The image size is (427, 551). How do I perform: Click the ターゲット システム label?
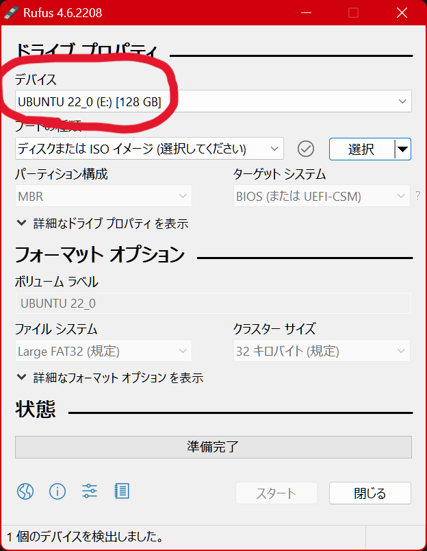[x=280, y=174]
